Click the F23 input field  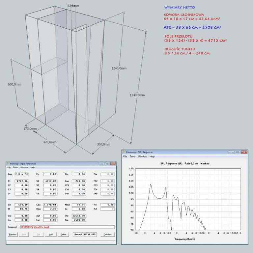pyautogui.click(x=108, y=185)
